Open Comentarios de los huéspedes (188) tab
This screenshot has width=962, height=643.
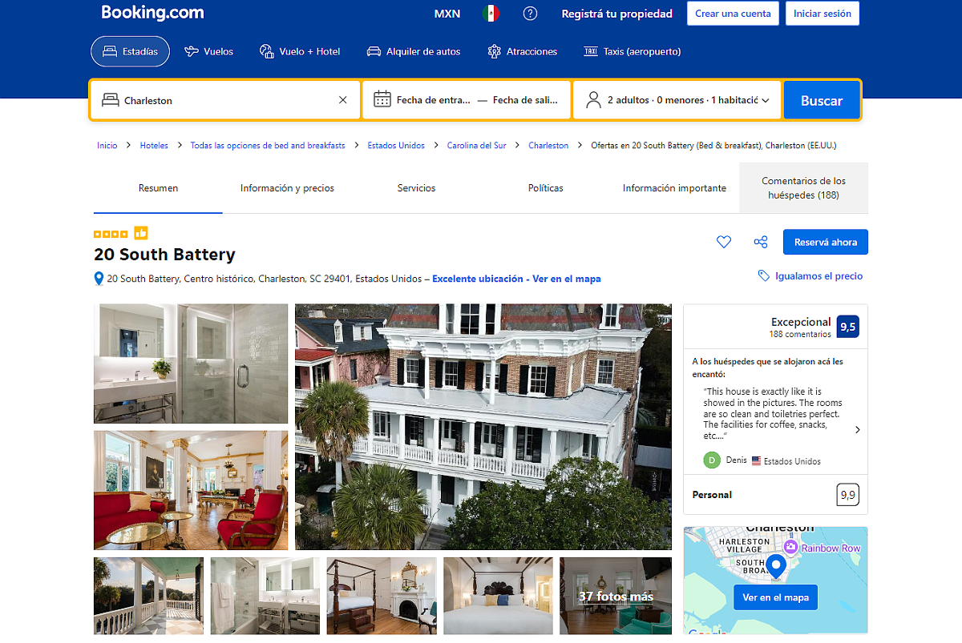[x=803, y=188]
